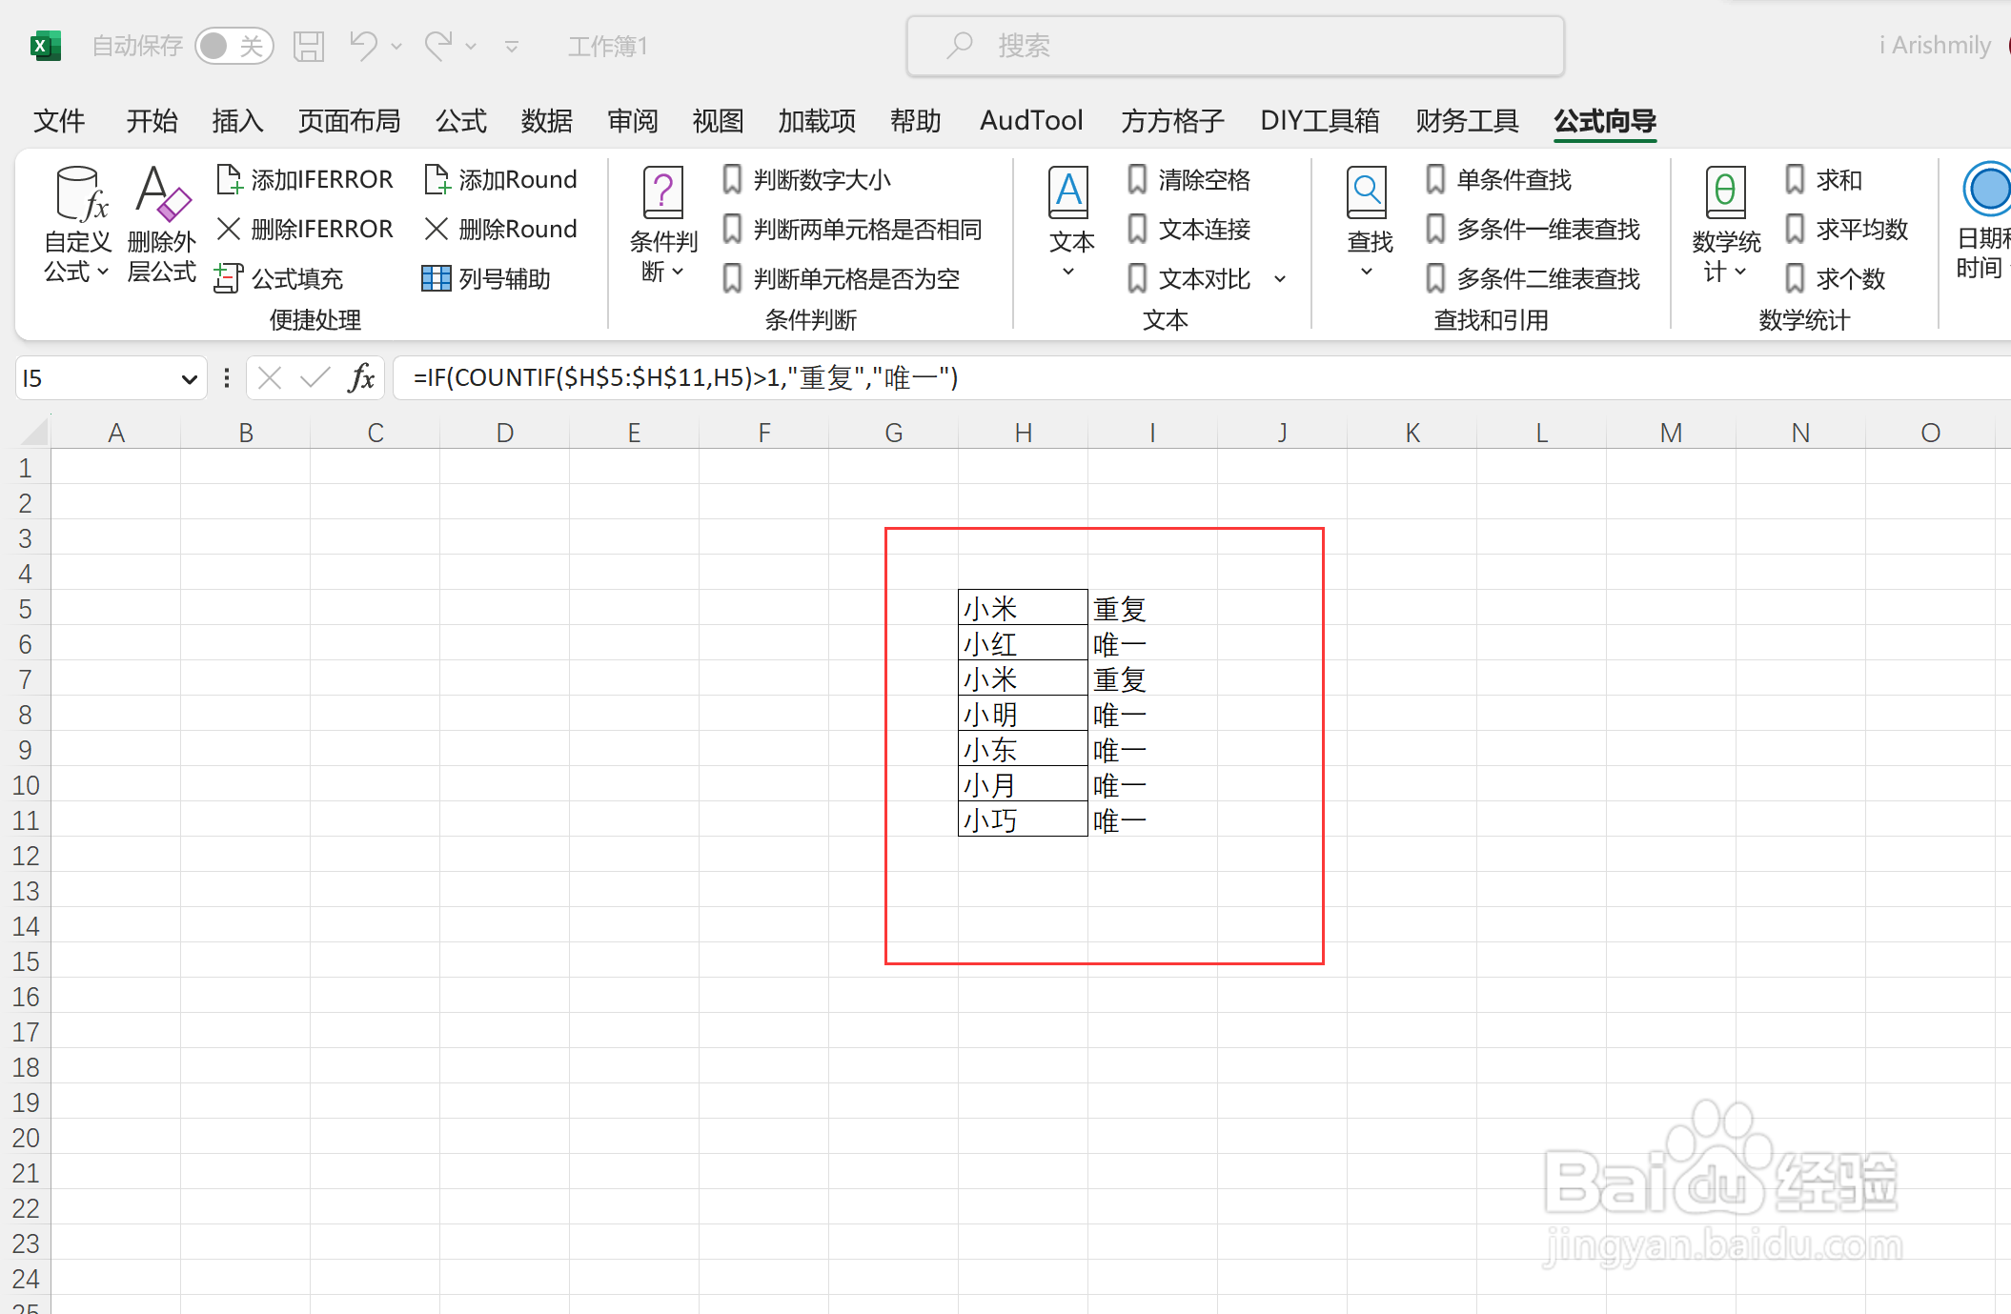The width and height of the screenshot is (2011, 1314).
Task: Expand the Quick Access Toolbar customize arrow
Action: 512,46
